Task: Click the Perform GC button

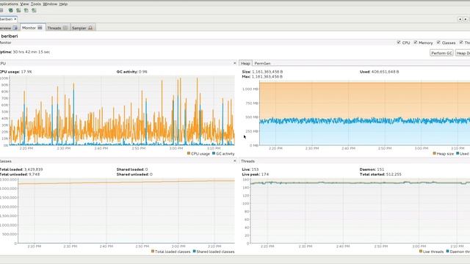Action: pyautogui.click(x=441, y=53)
